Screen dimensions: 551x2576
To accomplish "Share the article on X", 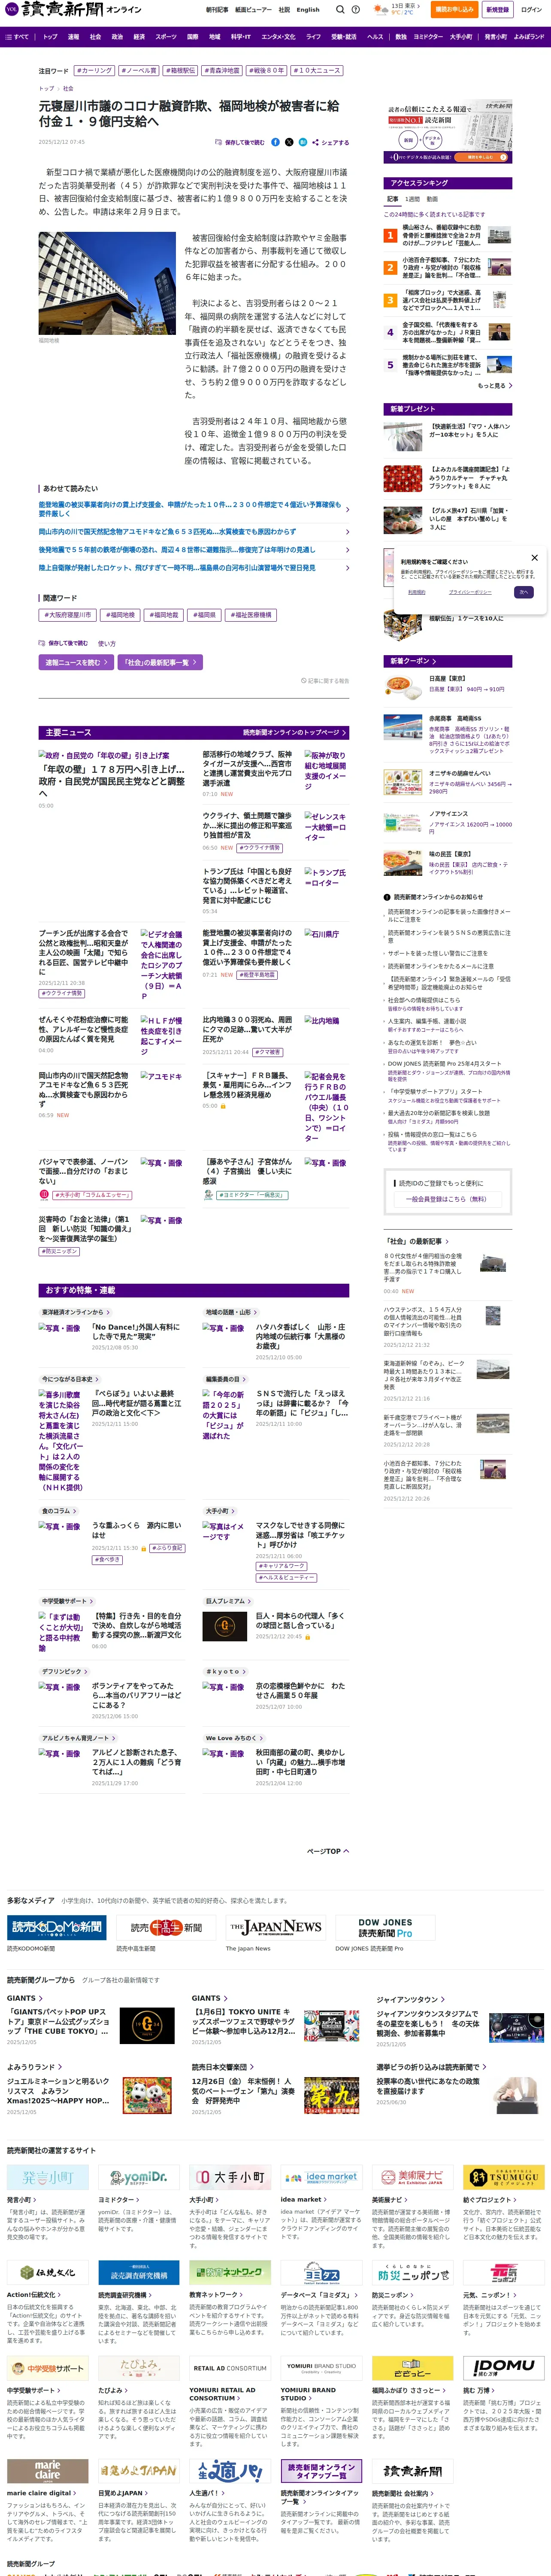I will point(289,142).
